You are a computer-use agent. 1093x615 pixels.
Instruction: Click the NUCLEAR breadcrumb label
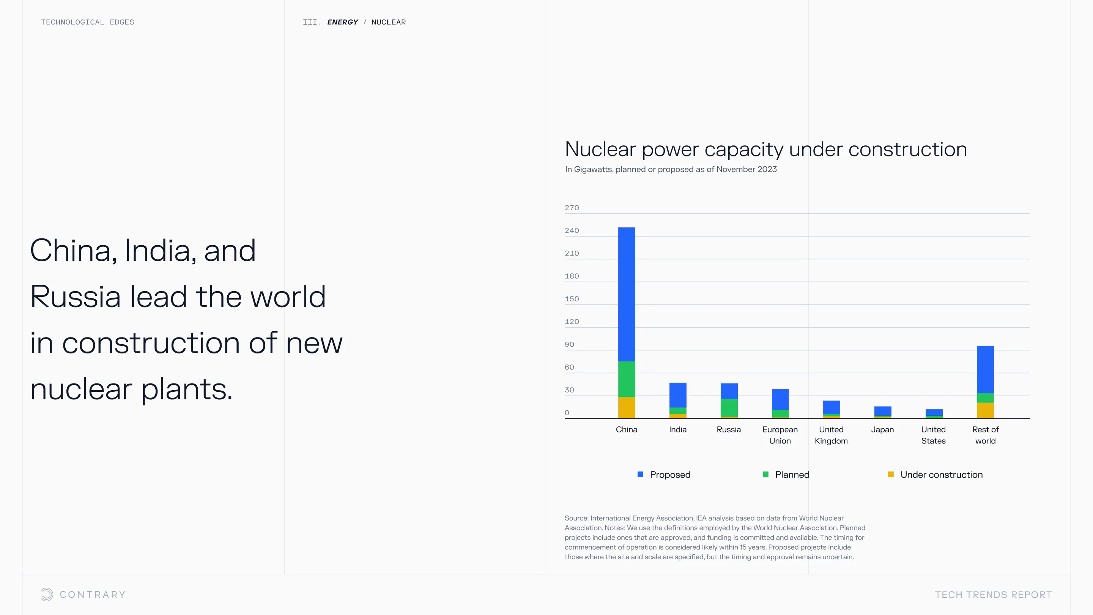point(388,22)
